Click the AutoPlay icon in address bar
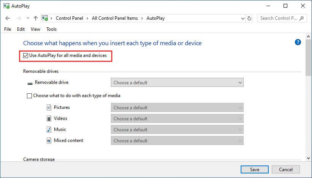This screenshot has width=312, height=178. tap(45, 18)
